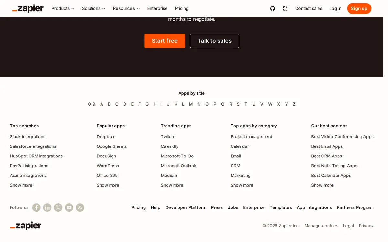The height and width of the screenshot is (242, 388).
Task: Open Email category link
Action: 236,156
